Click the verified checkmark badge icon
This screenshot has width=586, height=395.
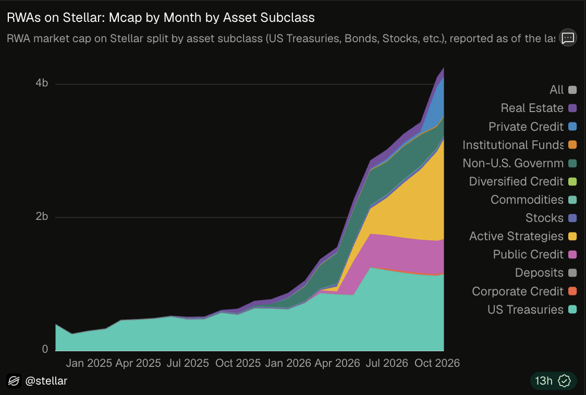pos(564,381)
